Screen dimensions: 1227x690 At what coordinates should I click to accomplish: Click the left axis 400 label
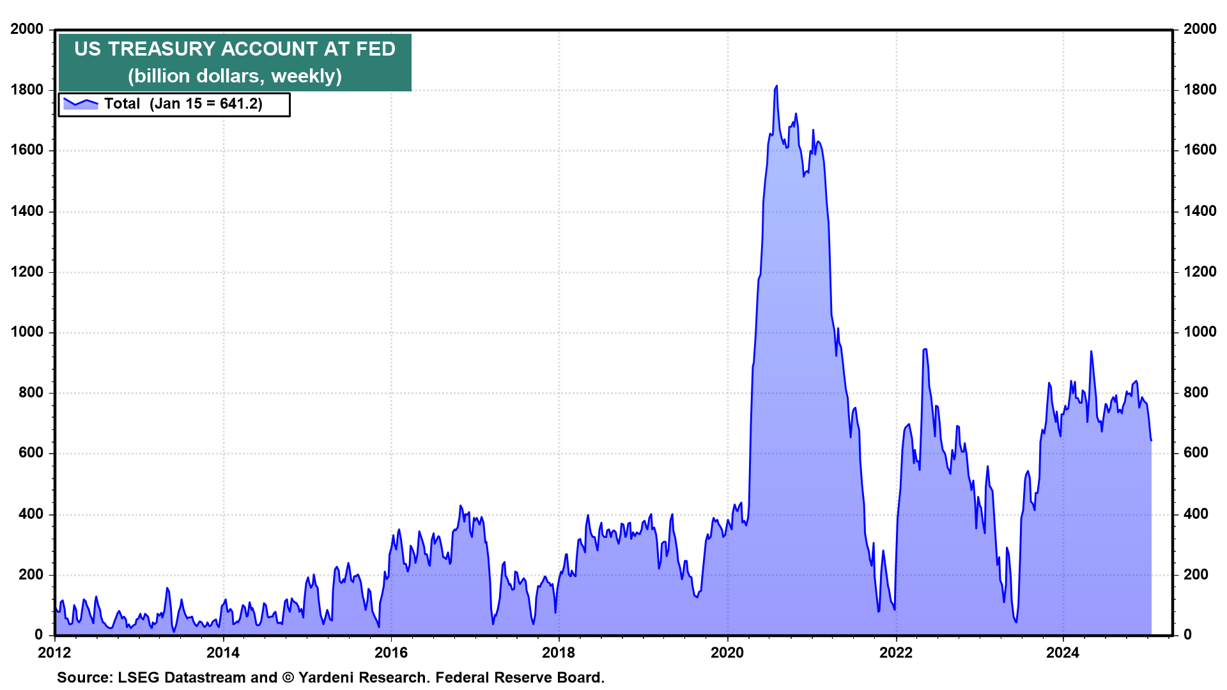[x=31, y=514]
